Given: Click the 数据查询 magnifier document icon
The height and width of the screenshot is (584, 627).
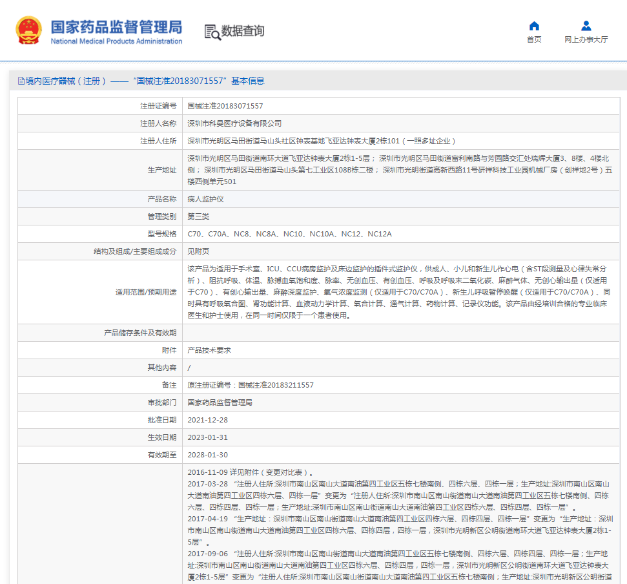Looking at the screenshot, I should (211, 31).
